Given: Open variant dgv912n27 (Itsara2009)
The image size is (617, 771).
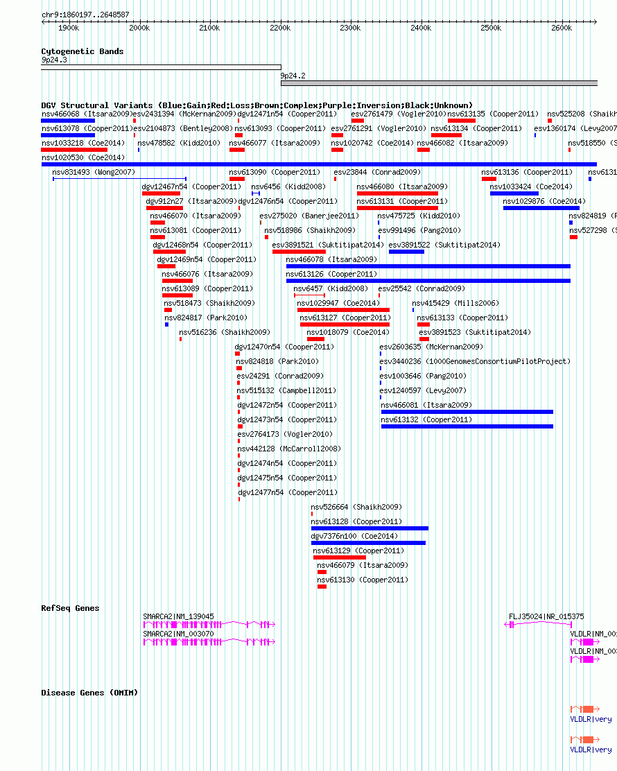Looking at the screenshot, I should point(192,202).
